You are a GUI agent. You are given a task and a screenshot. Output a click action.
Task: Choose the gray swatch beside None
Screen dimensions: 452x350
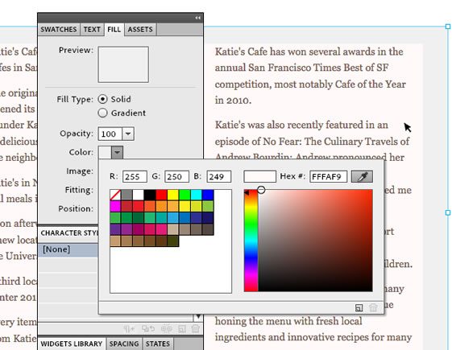[126, 195]
